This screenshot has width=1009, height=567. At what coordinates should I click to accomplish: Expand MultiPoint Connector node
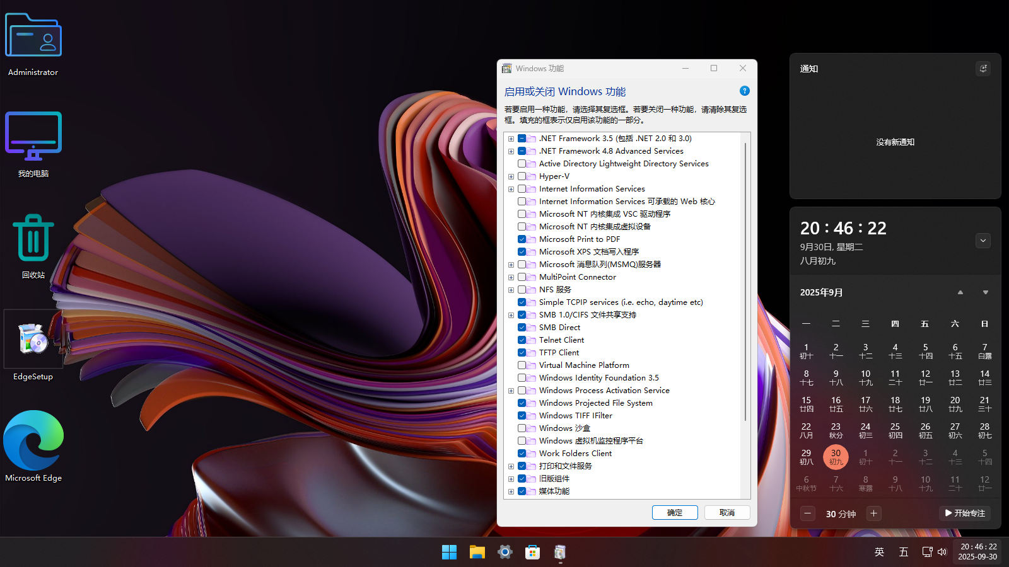pos(511,277)
